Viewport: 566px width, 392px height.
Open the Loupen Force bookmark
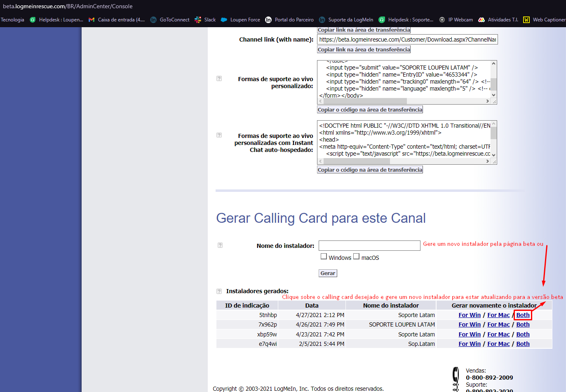(240, 20)
